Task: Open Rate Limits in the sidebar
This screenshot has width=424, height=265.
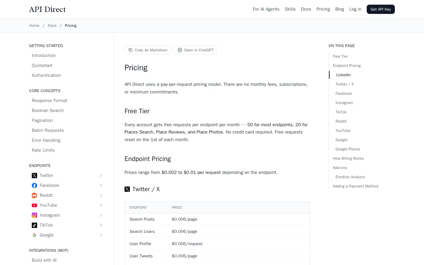Action: (x=43, y=150)
